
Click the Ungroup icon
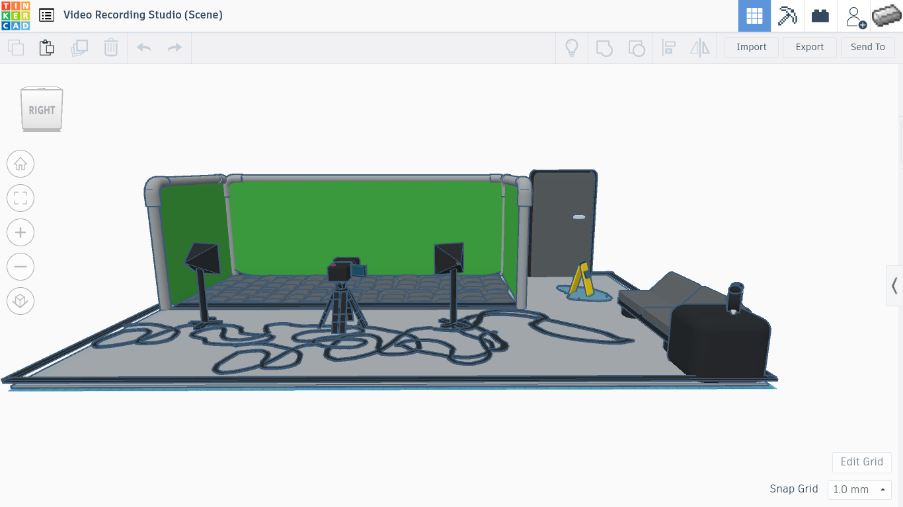(637, 48)
